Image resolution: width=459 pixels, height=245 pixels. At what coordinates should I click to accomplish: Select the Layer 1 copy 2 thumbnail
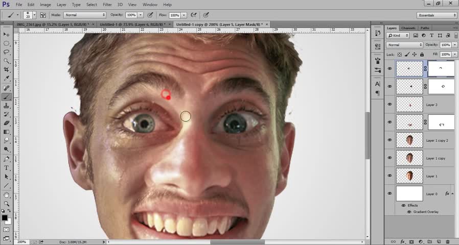409,140
